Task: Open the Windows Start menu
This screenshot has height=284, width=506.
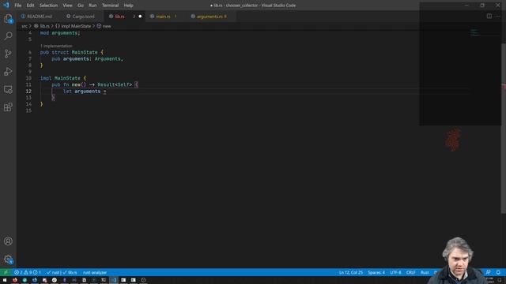Action: pyautogui.click(x=5, y=280)
